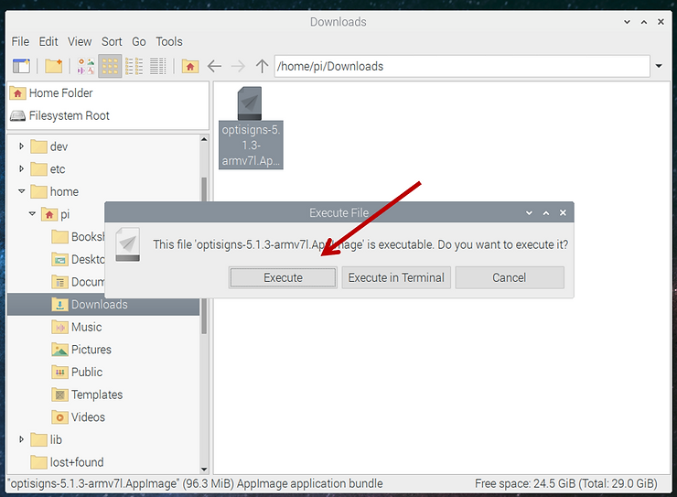This screenshot has width=677, height=497.
Task: Maximize the Downloads window
Action: pyautogui.click(x=644, y=22)
